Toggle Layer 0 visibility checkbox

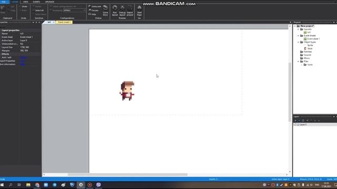pos(295,125)
